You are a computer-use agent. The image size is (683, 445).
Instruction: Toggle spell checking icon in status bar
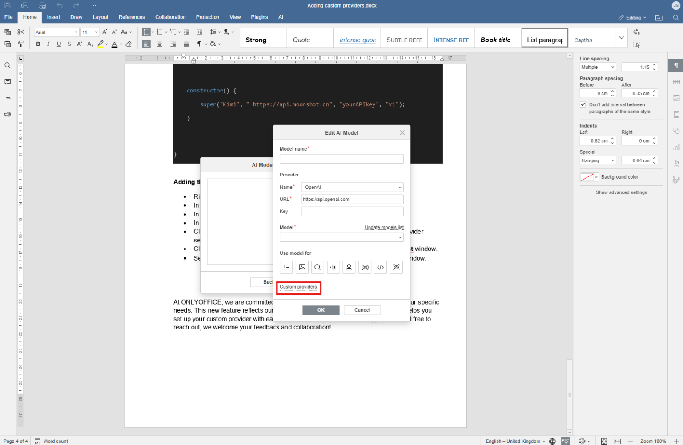(565, 441)
